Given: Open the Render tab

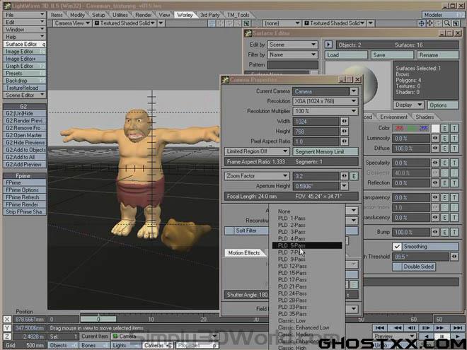Looking at the screenshot, I should [144, 15].
